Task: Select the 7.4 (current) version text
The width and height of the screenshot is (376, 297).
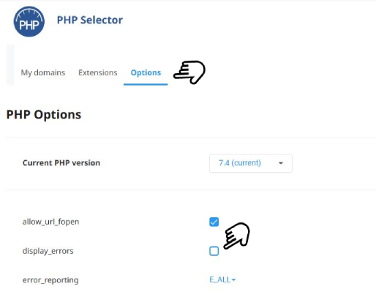Action: tap(240, 163)
